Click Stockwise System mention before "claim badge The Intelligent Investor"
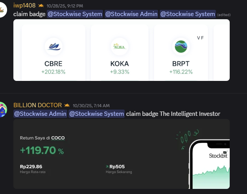Viewport: 247px width, 194px height. coord(97,114)
